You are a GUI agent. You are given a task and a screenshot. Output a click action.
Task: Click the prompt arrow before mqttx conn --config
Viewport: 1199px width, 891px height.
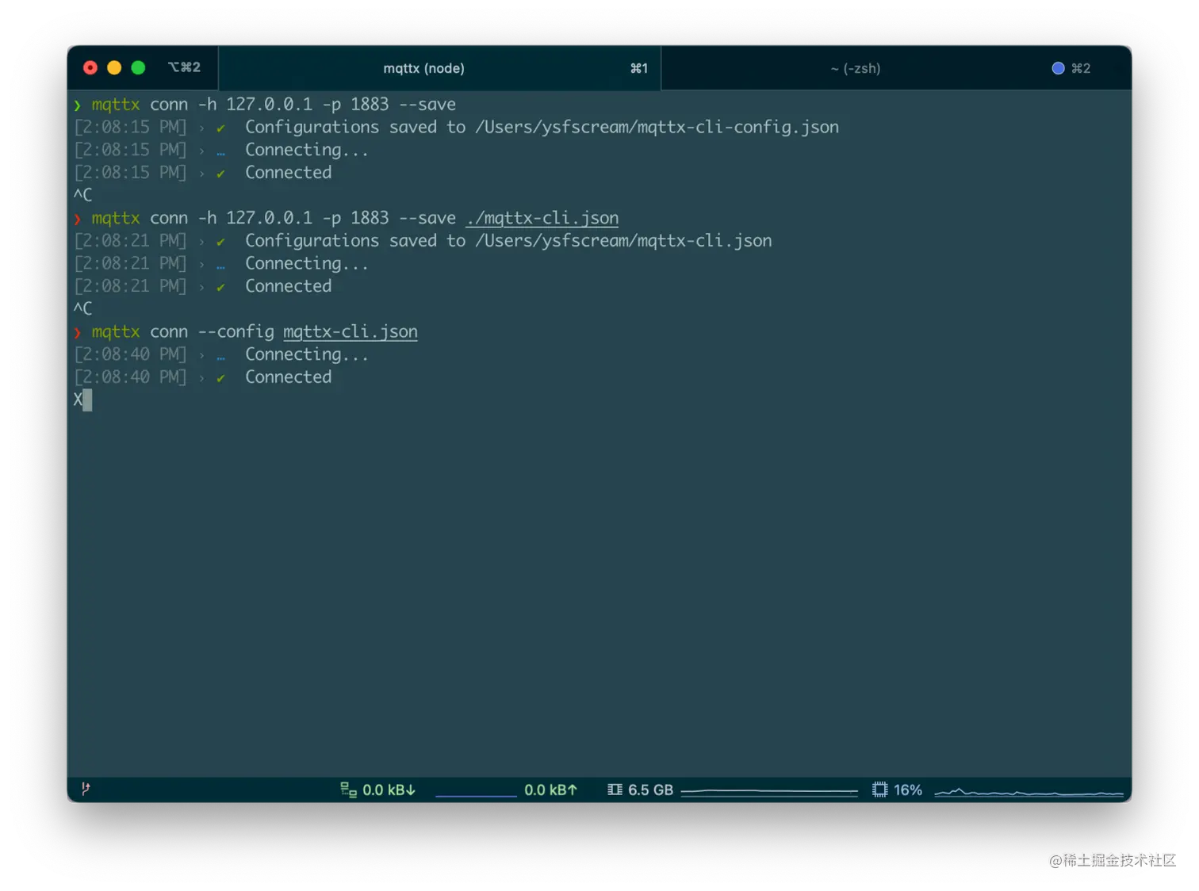[x=78, y=332]
